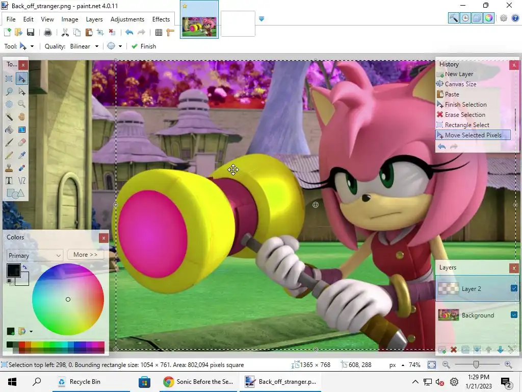Select the Ellipse Select tool

pos(9,104)
